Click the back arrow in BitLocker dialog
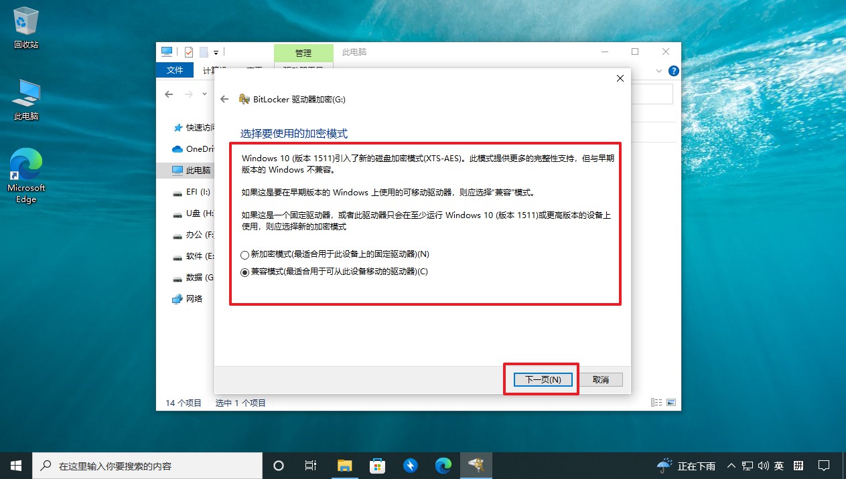This screenshot has width=846, height=479. [x=224, y=98]
